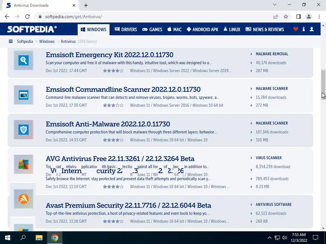Click the ANTIVIRUS SOFTWARE category link
This screenshot has height=244, width=326.
tap(273, 205)
